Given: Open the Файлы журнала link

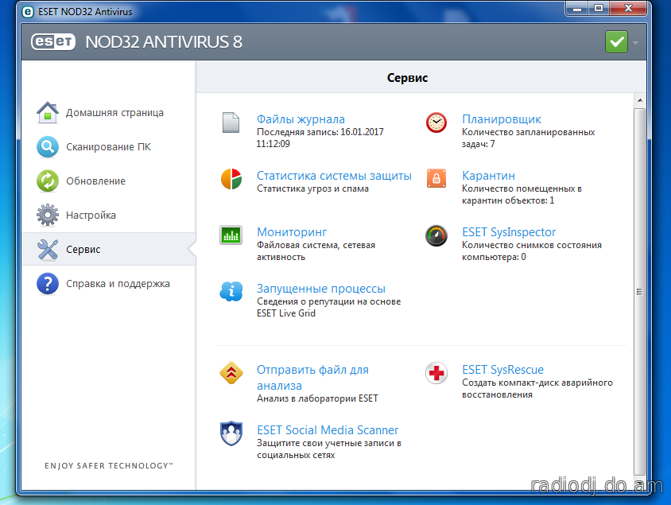Looking at the screenshot, I should click(301, 119).
